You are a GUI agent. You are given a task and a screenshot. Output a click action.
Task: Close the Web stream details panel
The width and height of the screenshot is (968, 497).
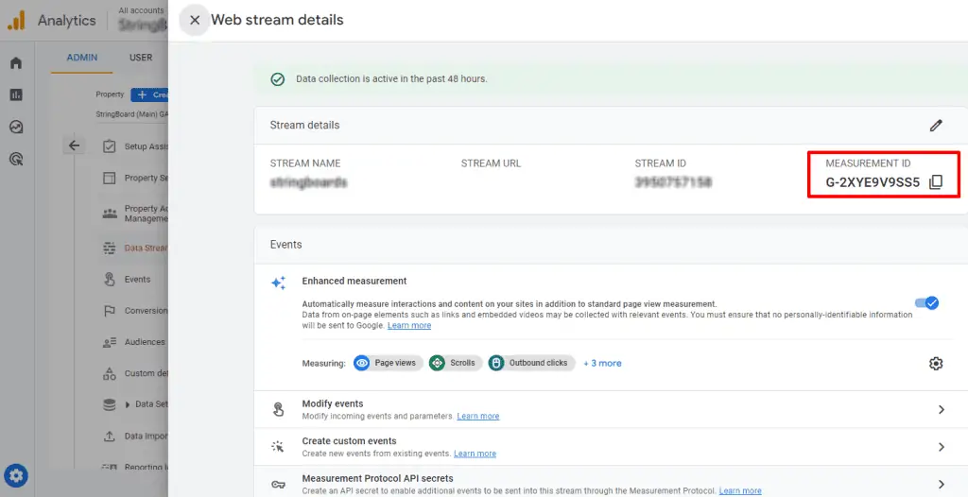pyautogui.click(x=195, y=20)
